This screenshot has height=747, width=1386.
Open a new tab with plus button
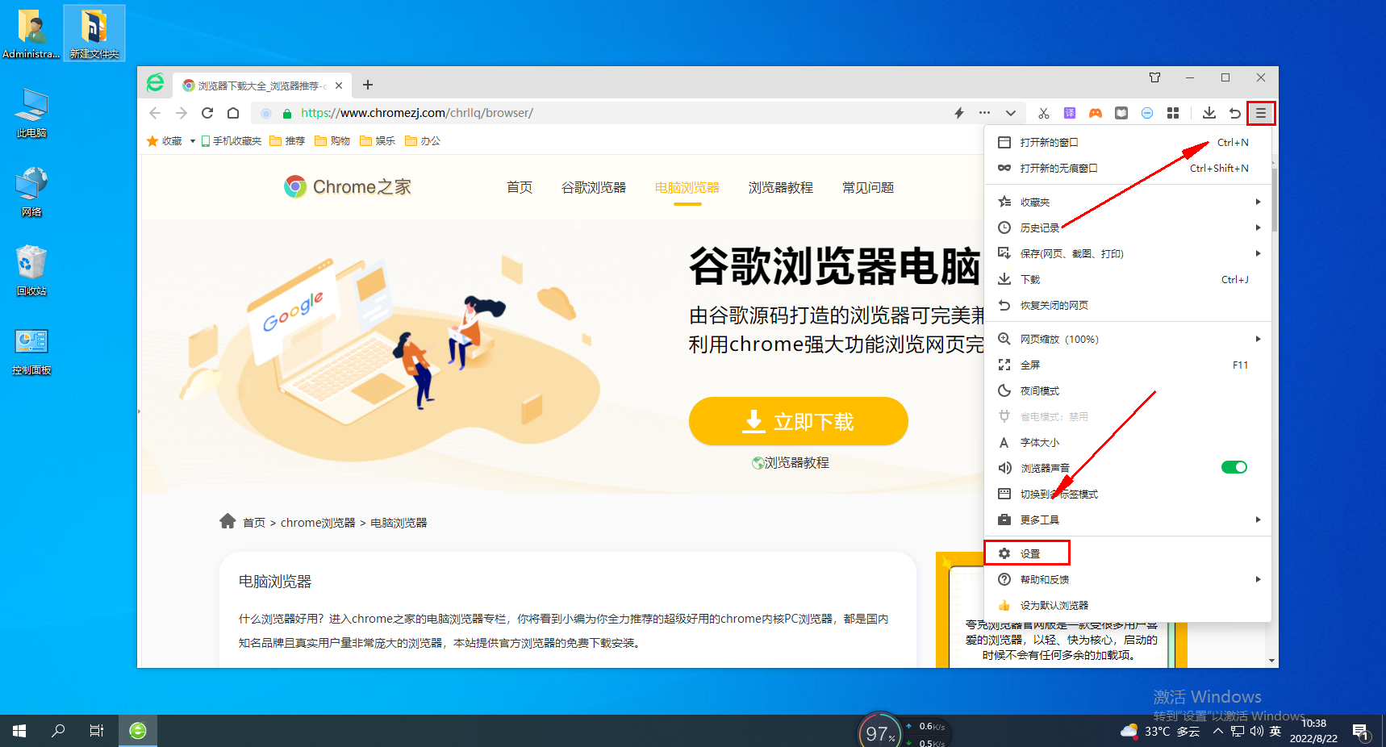tap(368, 85)
